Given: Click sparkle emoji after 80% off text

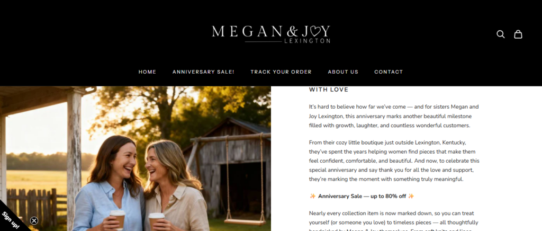Looking at the screenshot, I should pyautogui.click(x=411, y=196).
